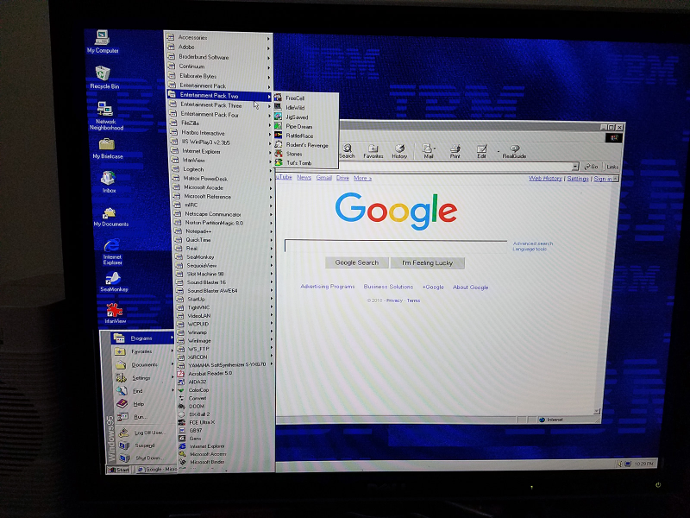Expand the Sound Blaster AWE64 group
Screen dimensions: 690x518
224,291
